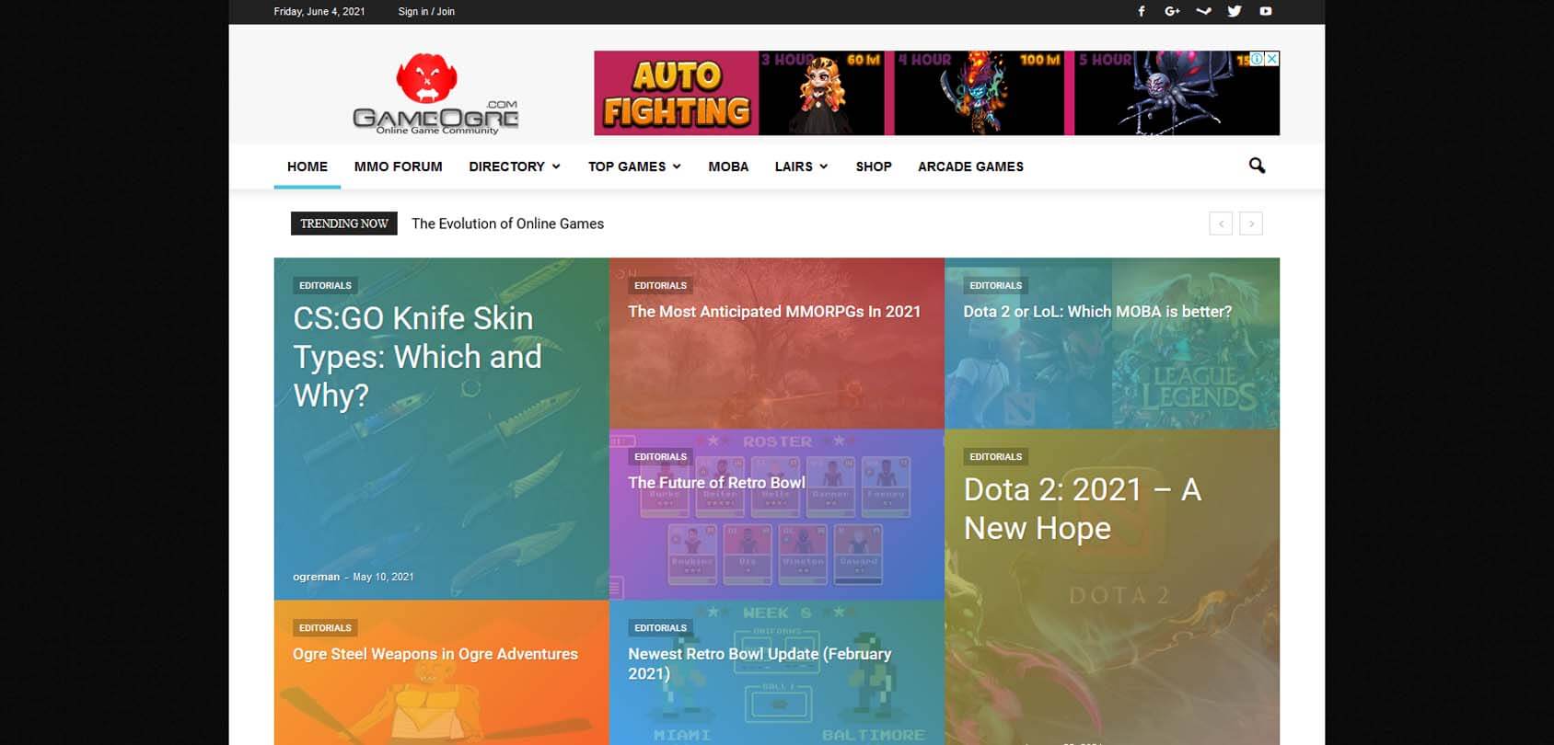Open the YouTube social icon
The image size is (1554, 745).
tap(1266, 11)
